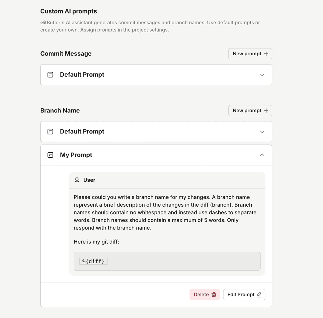
Task: Click the plus icon on Branch Name New prompt
Action: pyautogui.click(x=266, y=110)
